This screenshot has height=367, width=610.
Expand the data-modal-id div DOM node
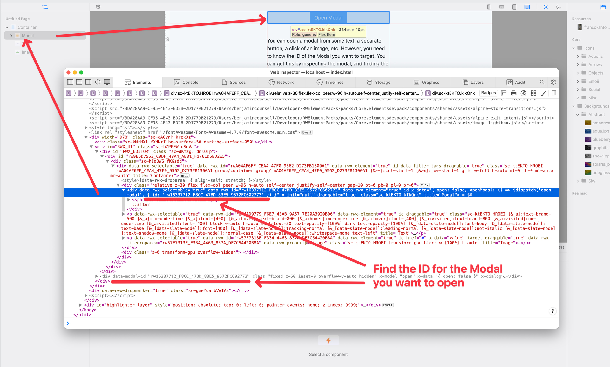pos(97,276)
